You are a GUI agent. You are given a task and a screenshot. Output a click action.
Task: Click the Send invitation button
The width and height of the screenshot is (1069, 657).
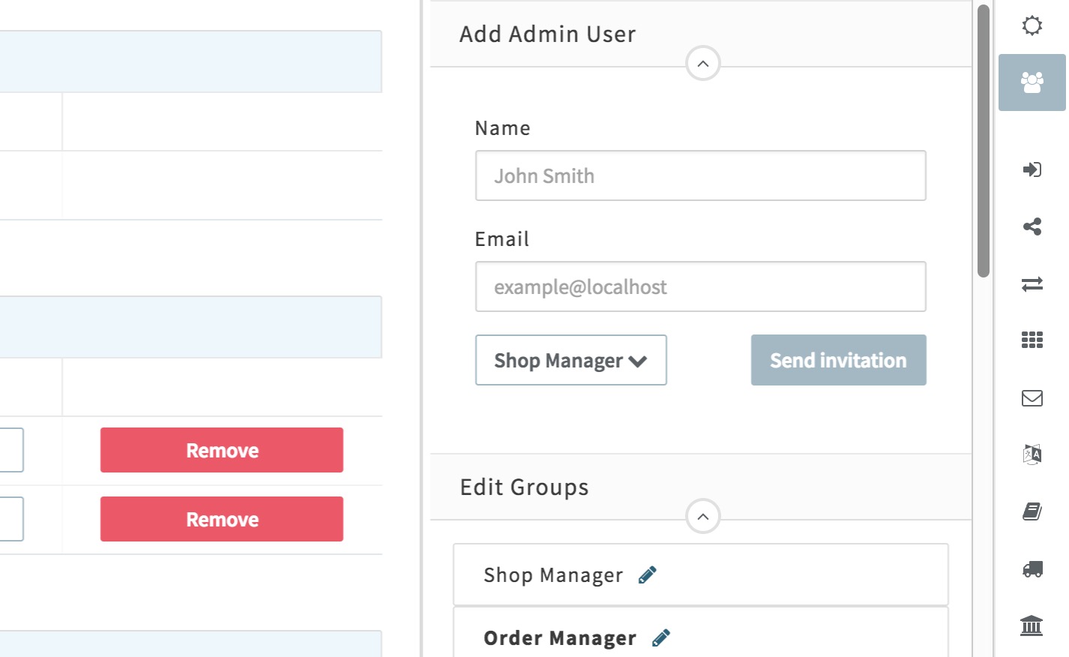pos(838,361)
